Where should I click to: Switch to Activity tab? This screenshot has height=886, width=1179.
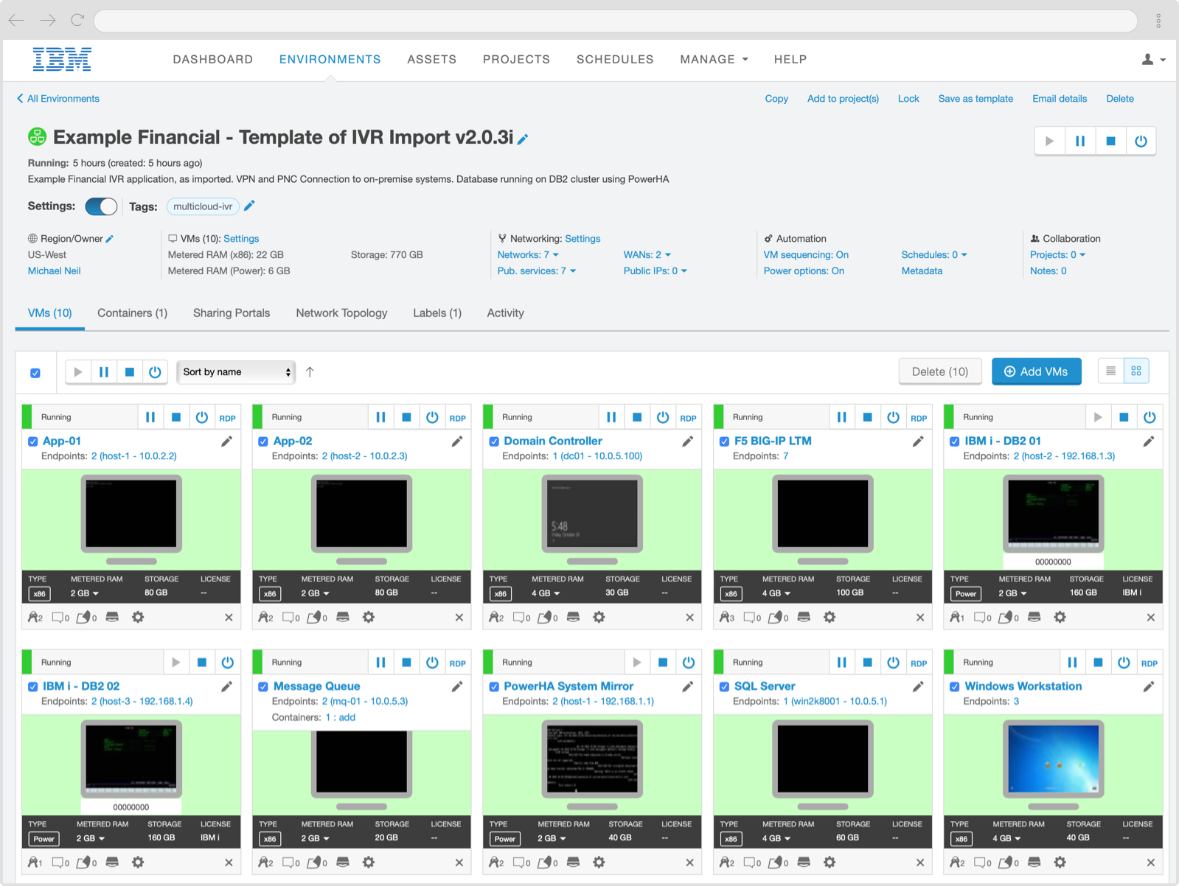click(506, 313)
